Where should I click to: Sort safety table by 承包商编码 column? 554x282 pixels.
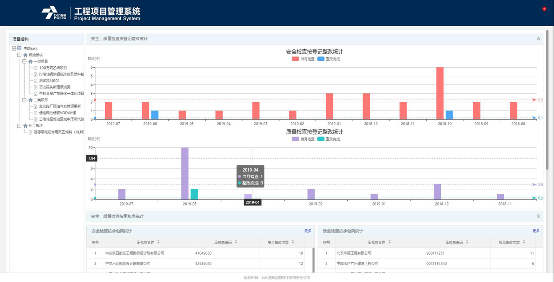tap(236, 242)
